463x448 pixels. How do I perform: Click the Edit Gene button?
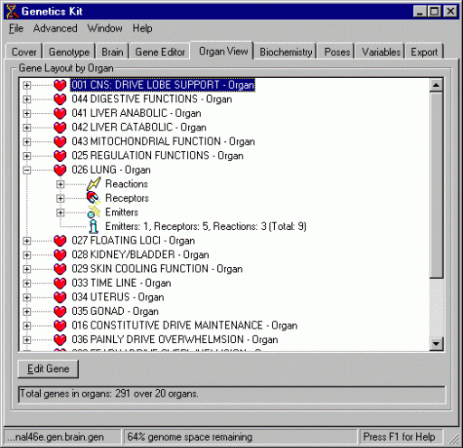(x=48, y=368)
